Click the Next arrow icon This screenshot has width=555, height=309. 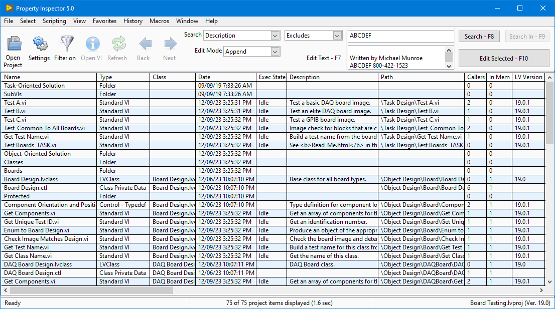170,44
